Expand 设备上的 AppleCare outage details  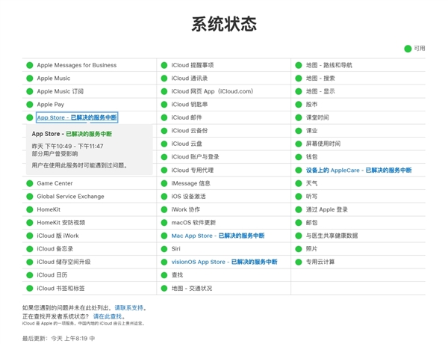(x=358, y=171)
